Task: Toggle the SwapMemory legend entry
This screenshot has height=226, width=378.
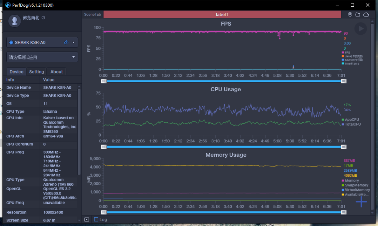Action: point(355,185)
